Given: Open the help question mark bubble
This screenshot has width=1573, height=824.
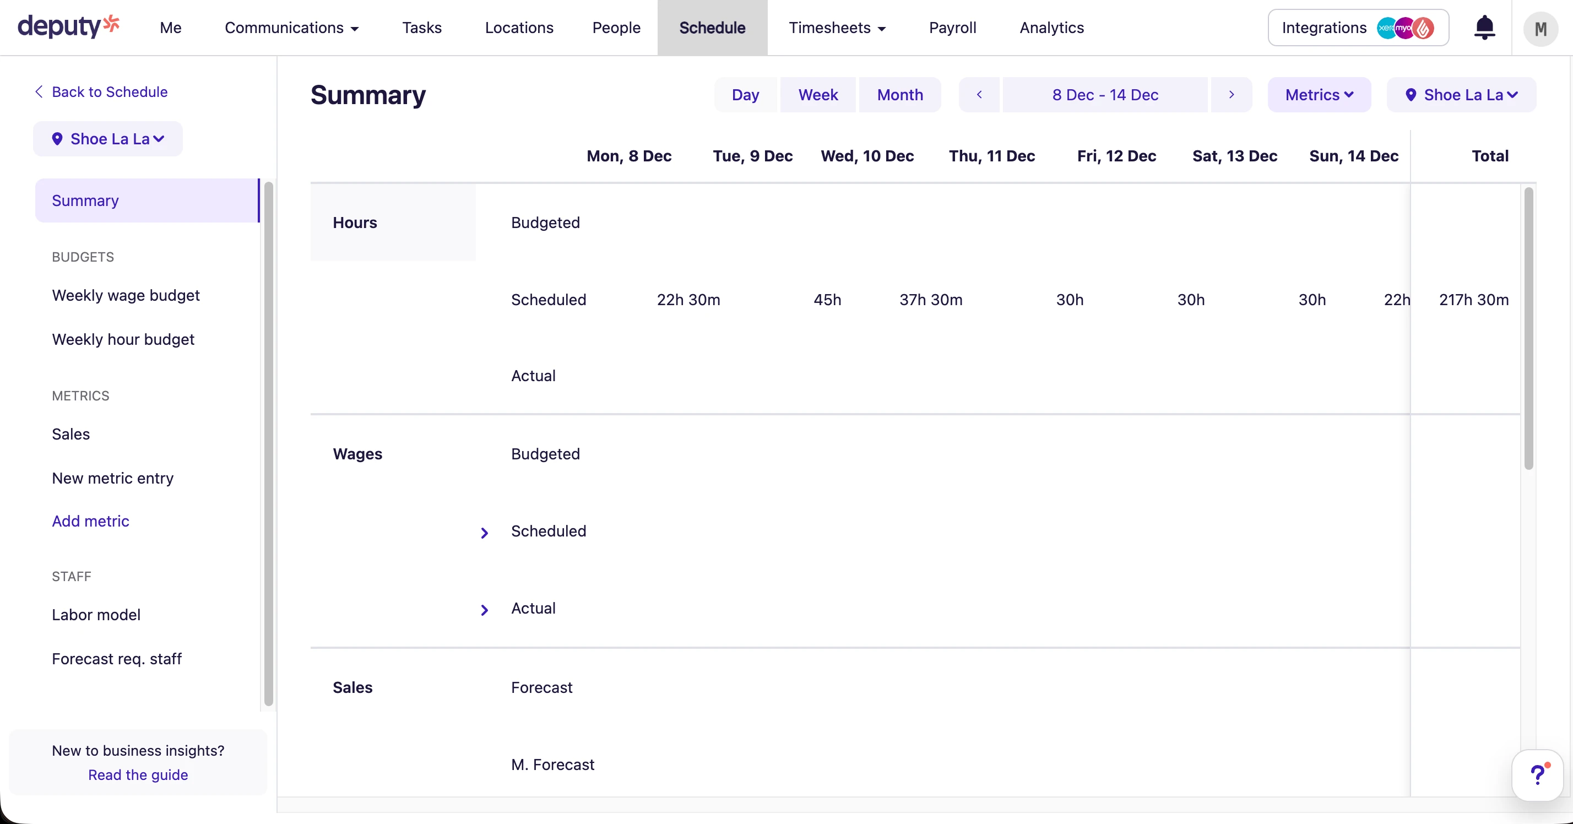Looking at the screenshot, I should pyautogui.click(x=1538, y=774).
